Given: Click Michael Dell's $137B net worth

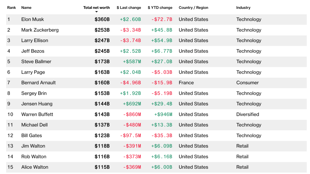Looking at the screenshot, I should 102,125.
